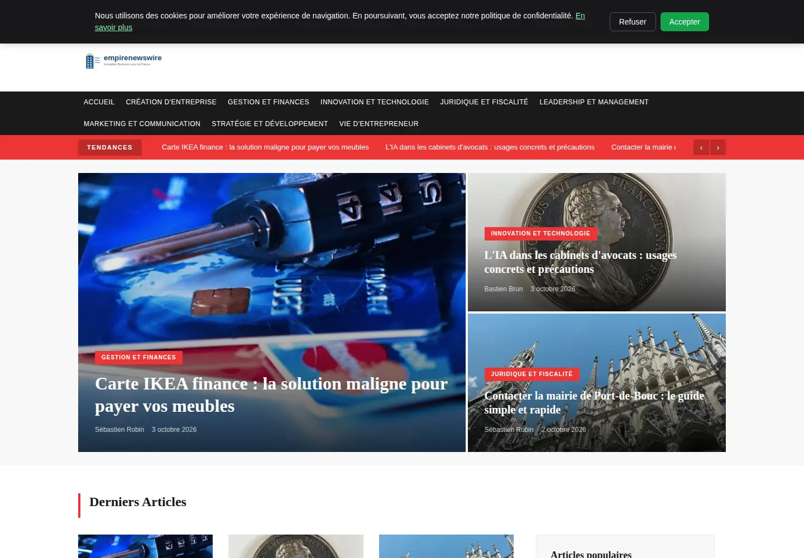
Task: Open Leadership et Management menu section
Action: click(x=594, y=102)
